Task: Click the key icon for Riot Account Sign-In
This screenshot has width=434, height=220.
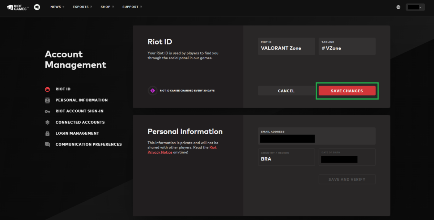Action: (x=47, y=111)
